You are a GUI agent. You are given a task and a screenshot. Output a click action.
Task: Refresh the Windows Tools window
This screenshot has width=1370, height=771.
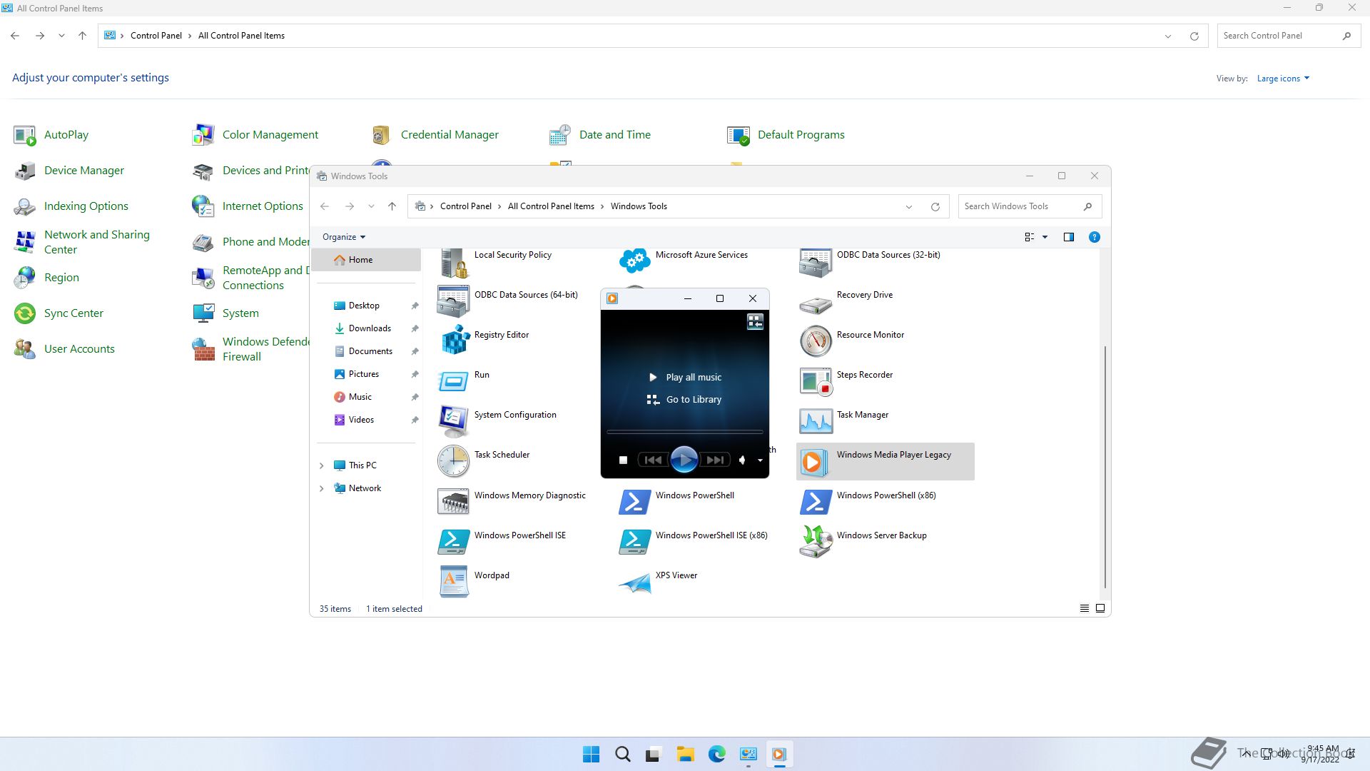pos(935,207)
